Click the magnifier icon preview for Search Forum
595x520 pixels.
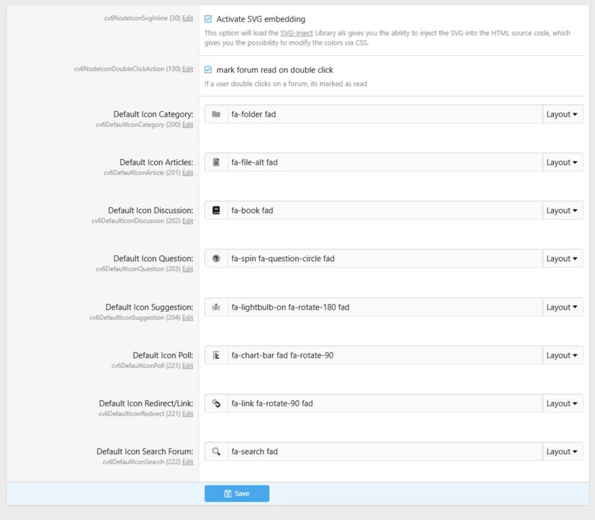coord(216,451)
